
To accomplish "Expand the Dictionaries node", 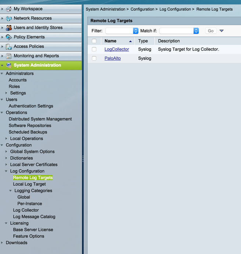I will 6,158.
